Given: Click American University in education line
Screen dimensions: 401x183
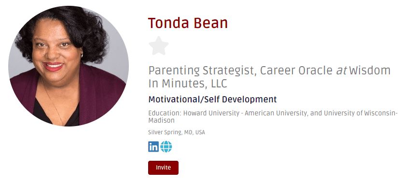Looking at the screenshot, I should (x=276, y=113).
